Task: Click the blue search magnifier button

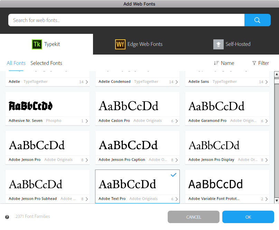Action: (257, 20)
